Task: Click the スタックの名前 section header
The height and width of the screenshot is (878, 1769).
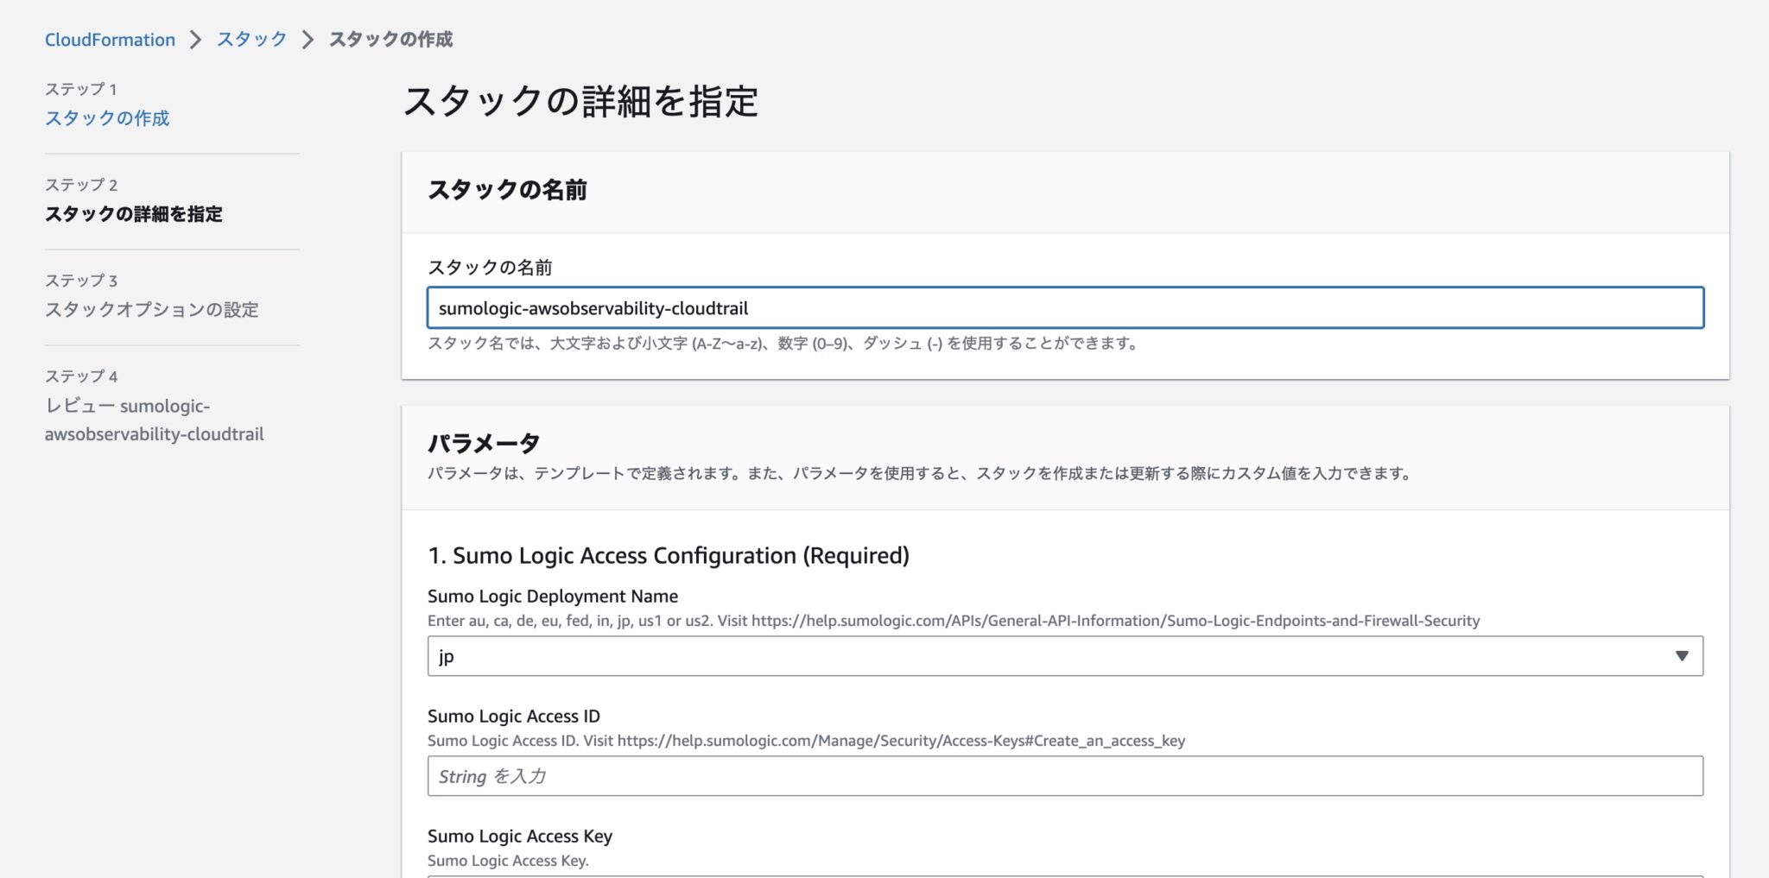Action: 508,190
